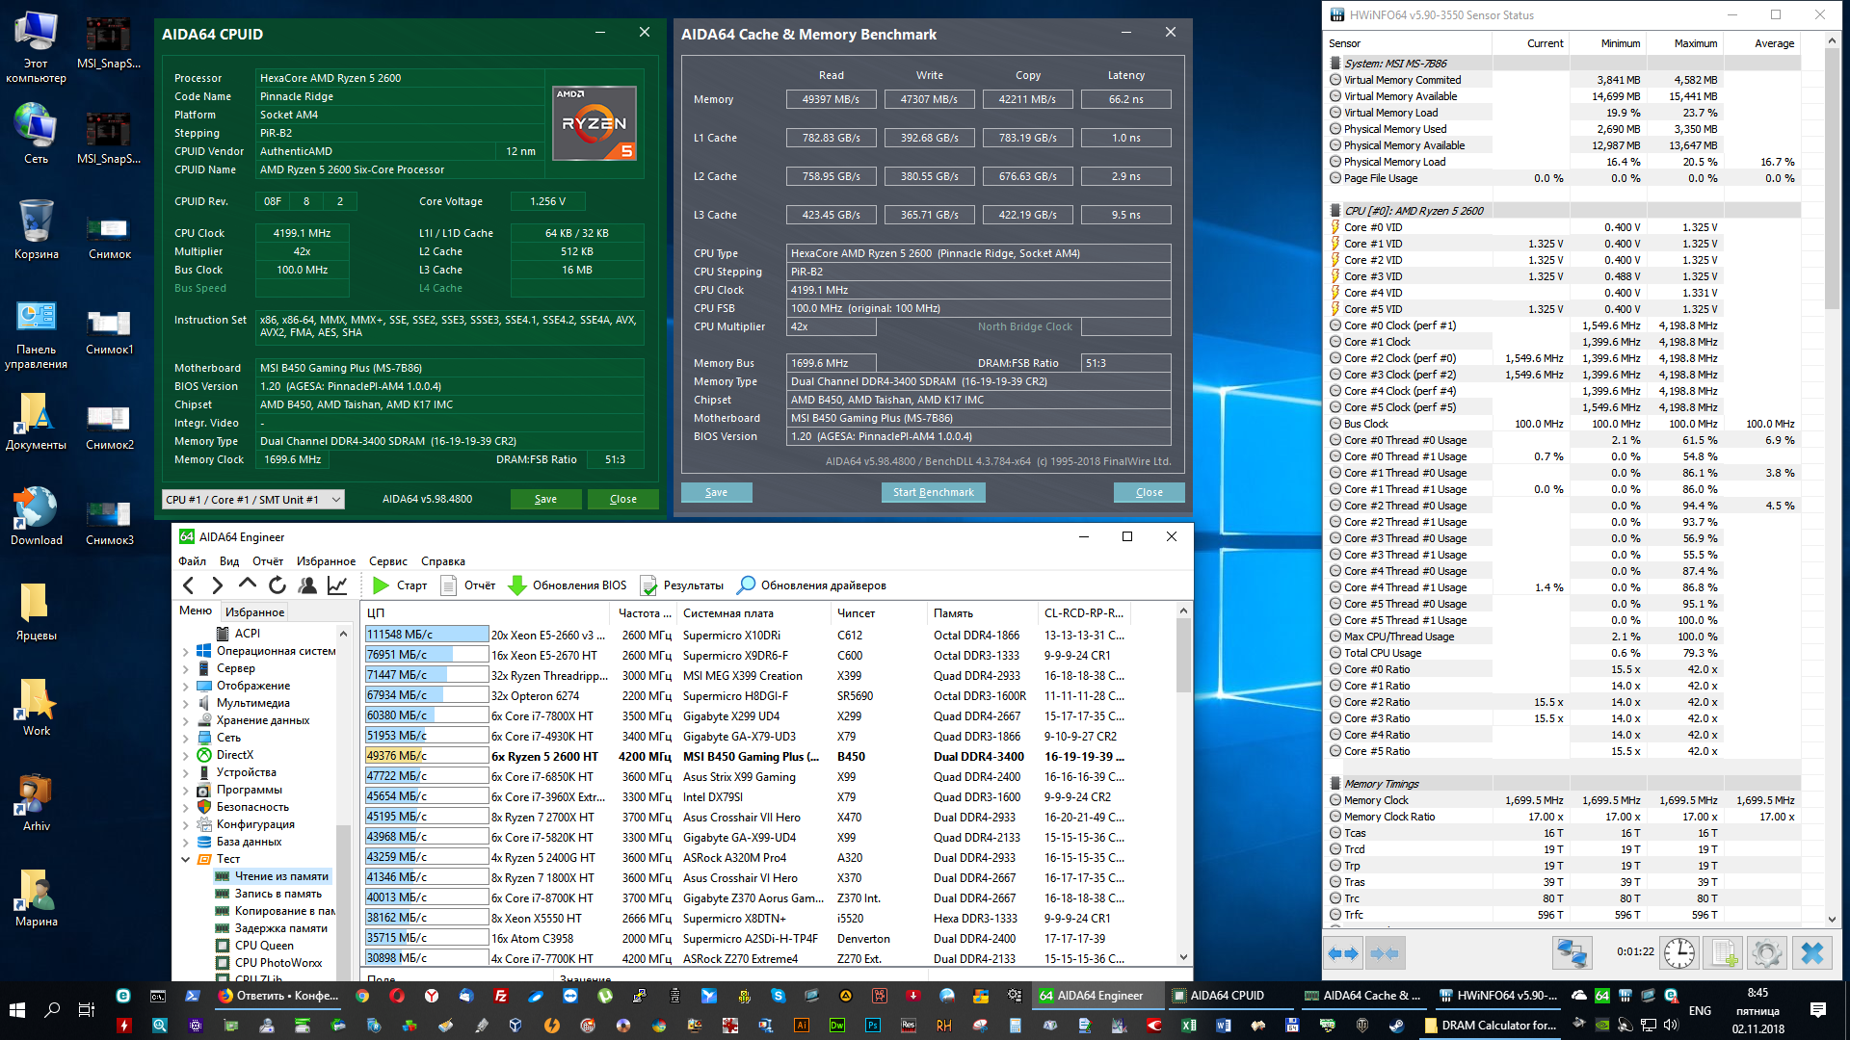Open HWiNFO settings gear icon
Image resolution: width=1850 pixels, height=1040 pixels.
1766,953
